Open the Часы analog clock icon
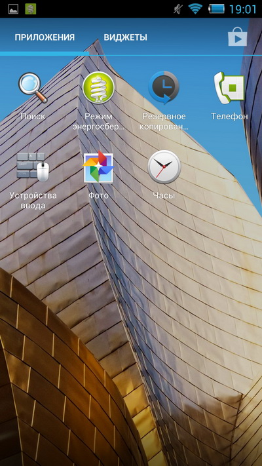 click(x=164, y=166)
